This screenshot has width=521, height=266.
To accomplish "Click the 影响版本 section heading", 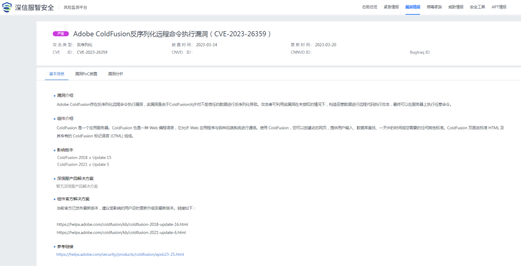I will (65, 150).
